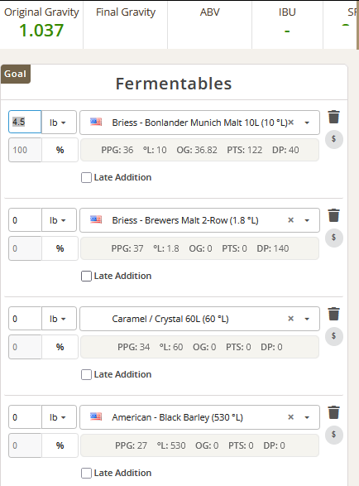
Task: Toggle Late Addition for Caramel / Crystal 60L
Action: click(x=86, y=375)
